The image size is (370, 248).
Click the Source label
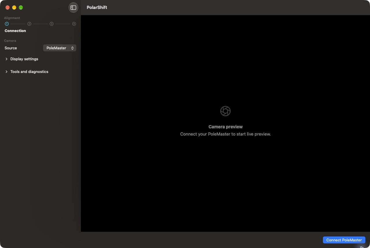coord(11,48)
